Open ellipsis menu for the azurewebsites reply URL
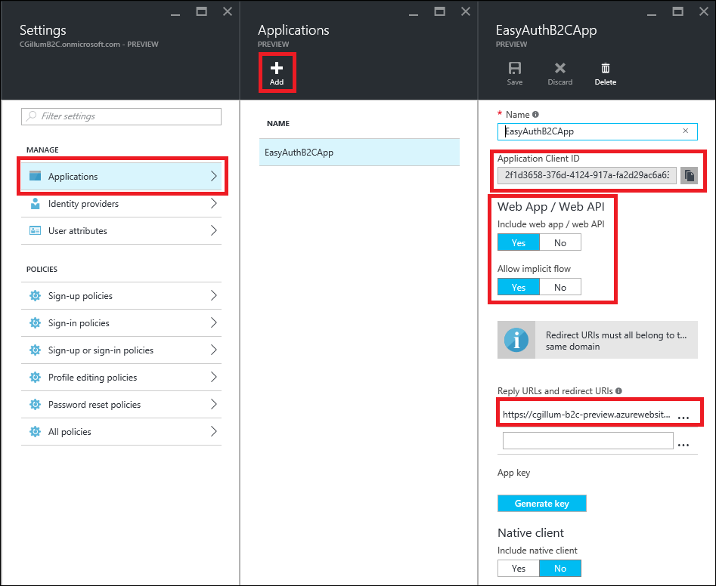The width and height of the screenshot is (716, 586). pyautogui.click(x=683, y=415)
